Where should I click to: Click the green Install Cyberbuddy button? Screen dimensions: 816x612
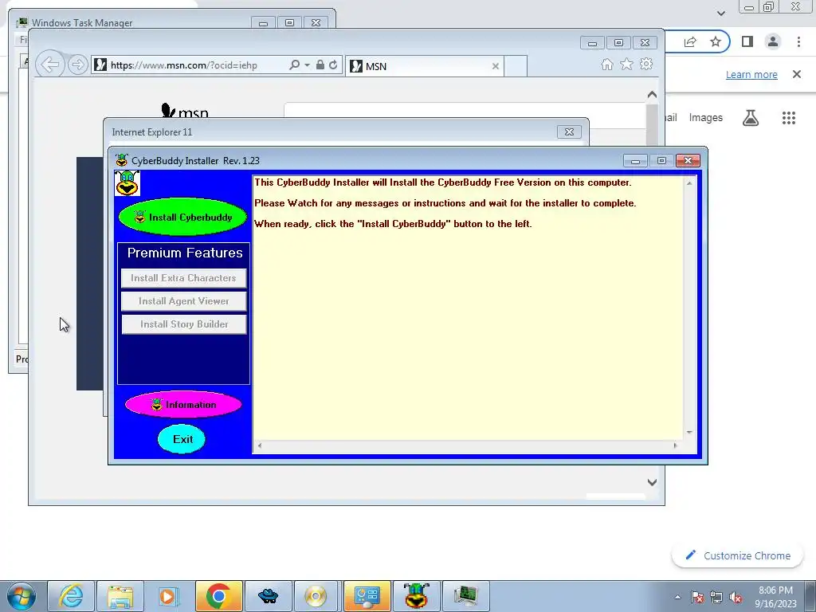182,217
